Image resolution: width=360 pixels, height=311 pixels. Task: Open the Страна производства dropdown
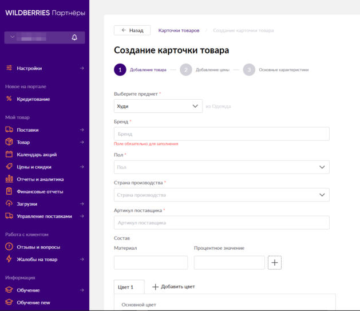point(221,195)
